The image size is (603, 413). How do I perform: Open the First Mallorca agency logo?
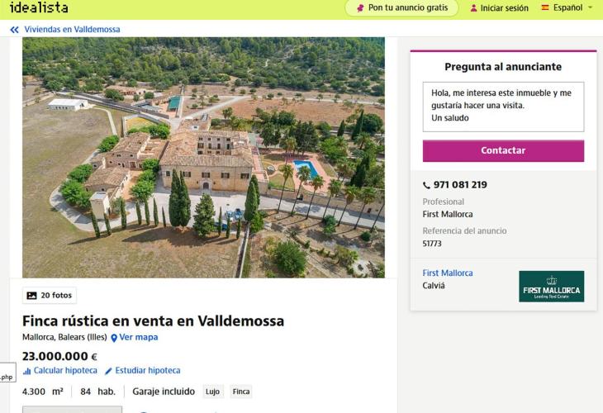551,287
